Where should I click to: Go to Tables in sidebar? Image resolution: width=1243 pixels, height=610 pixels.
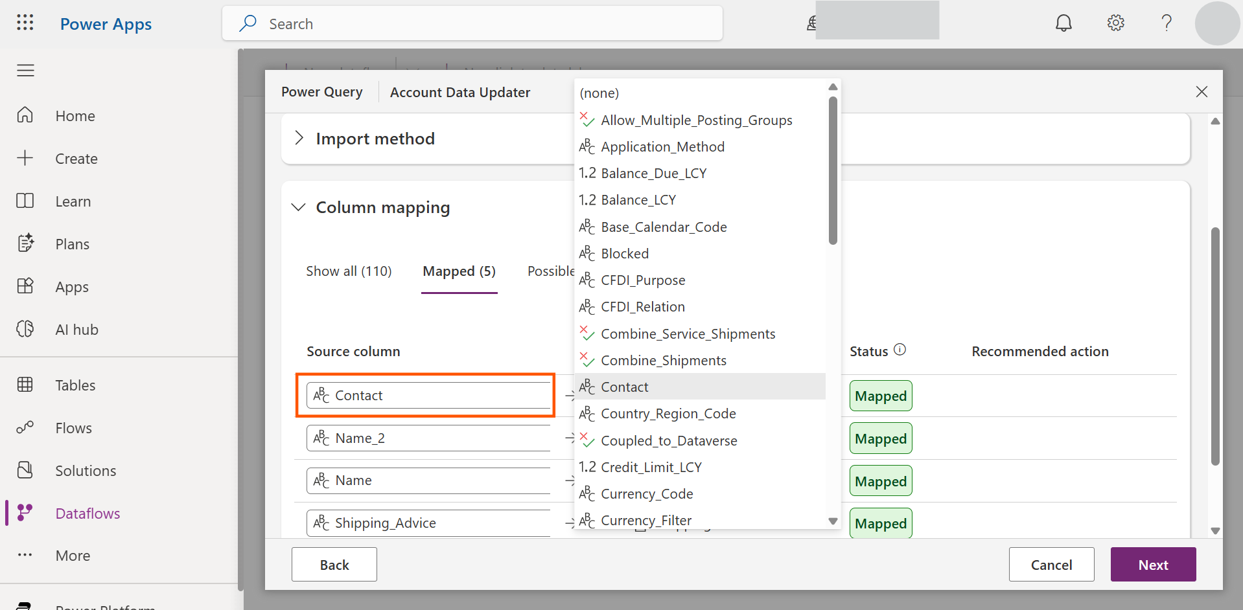pos(75,385)
